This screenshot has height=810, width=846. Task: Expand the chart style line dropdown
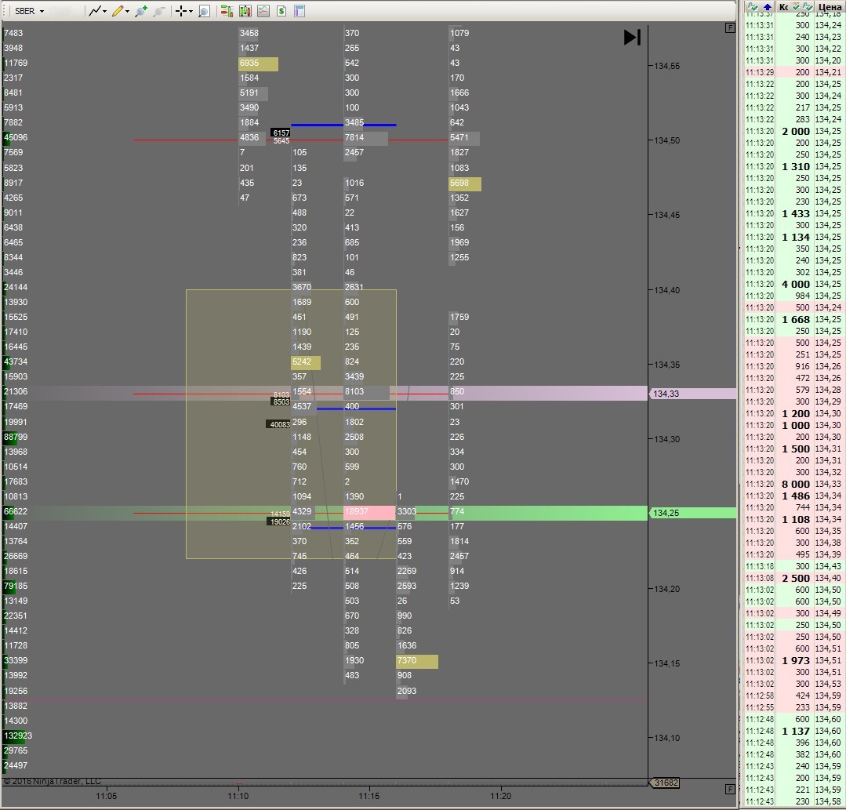click(x=104, y=12)
